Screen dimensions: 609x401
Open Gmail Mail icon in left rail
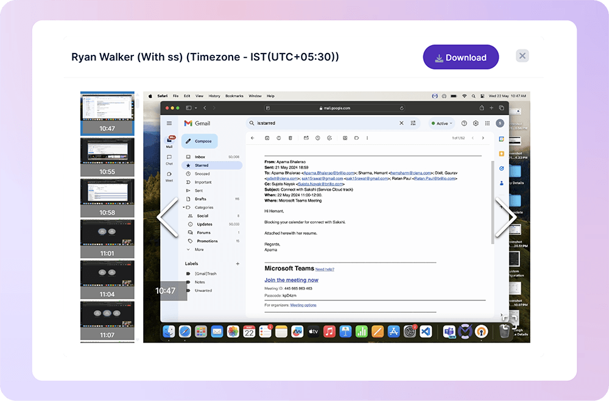tap(169, 141)
